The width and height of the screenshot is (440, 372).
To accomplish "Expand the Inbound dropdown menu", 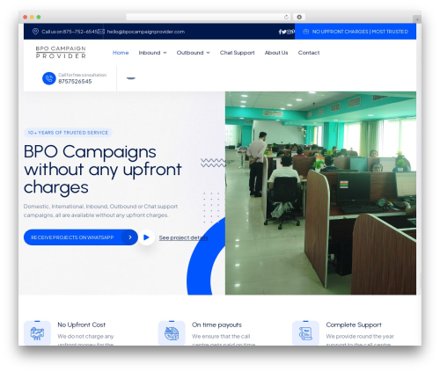I will click(x=152, y=53).
